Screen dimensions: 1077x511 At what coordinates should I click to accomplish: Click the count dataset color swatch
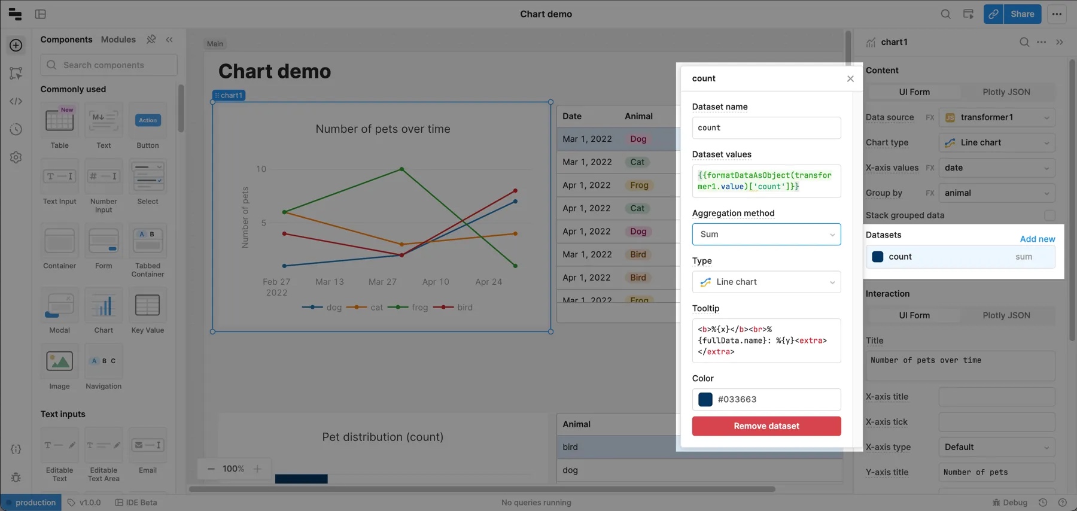tap(877, 257)
